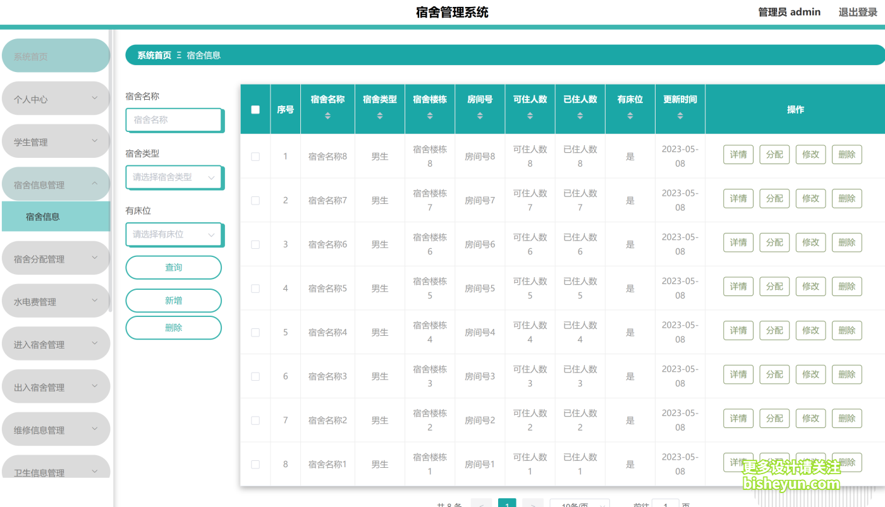Sort the 宿舍名称 column using its sort arrows

point(327,116)
